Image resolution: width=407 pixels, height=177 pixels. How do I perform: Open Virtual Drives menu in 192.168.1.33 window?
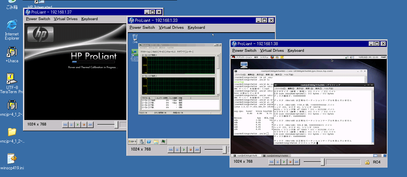pyautogui.click(x=171, y=27)
